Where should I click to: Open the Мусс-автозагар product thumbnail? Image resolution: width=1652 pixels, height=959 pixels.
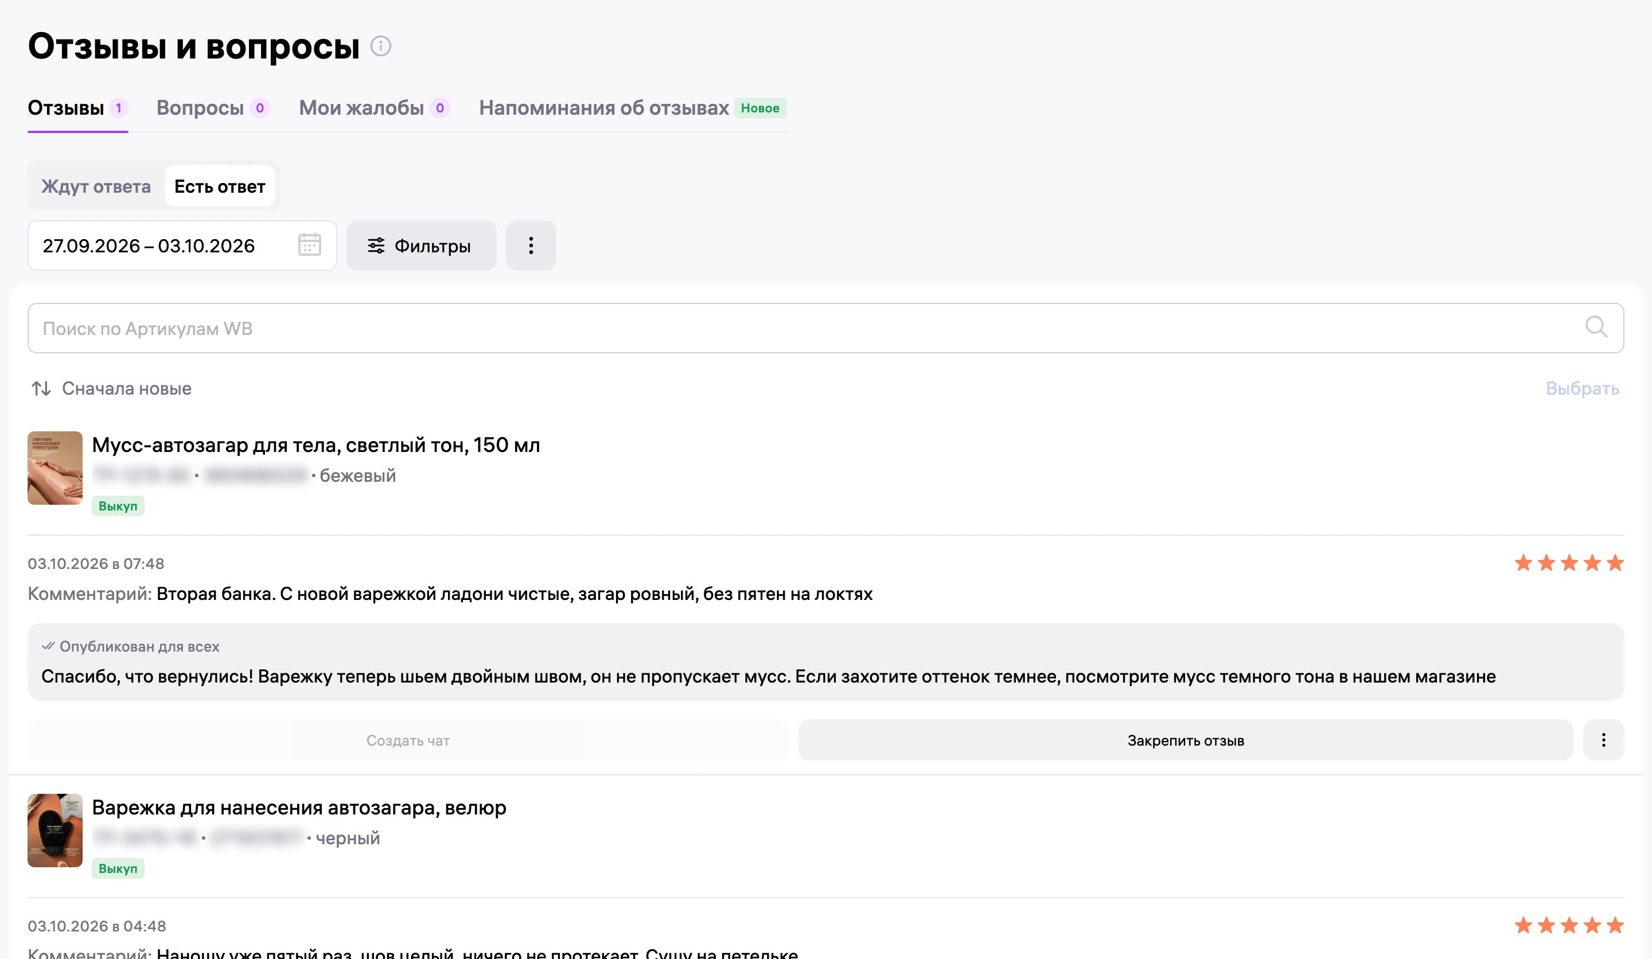(x=55, y=468)
